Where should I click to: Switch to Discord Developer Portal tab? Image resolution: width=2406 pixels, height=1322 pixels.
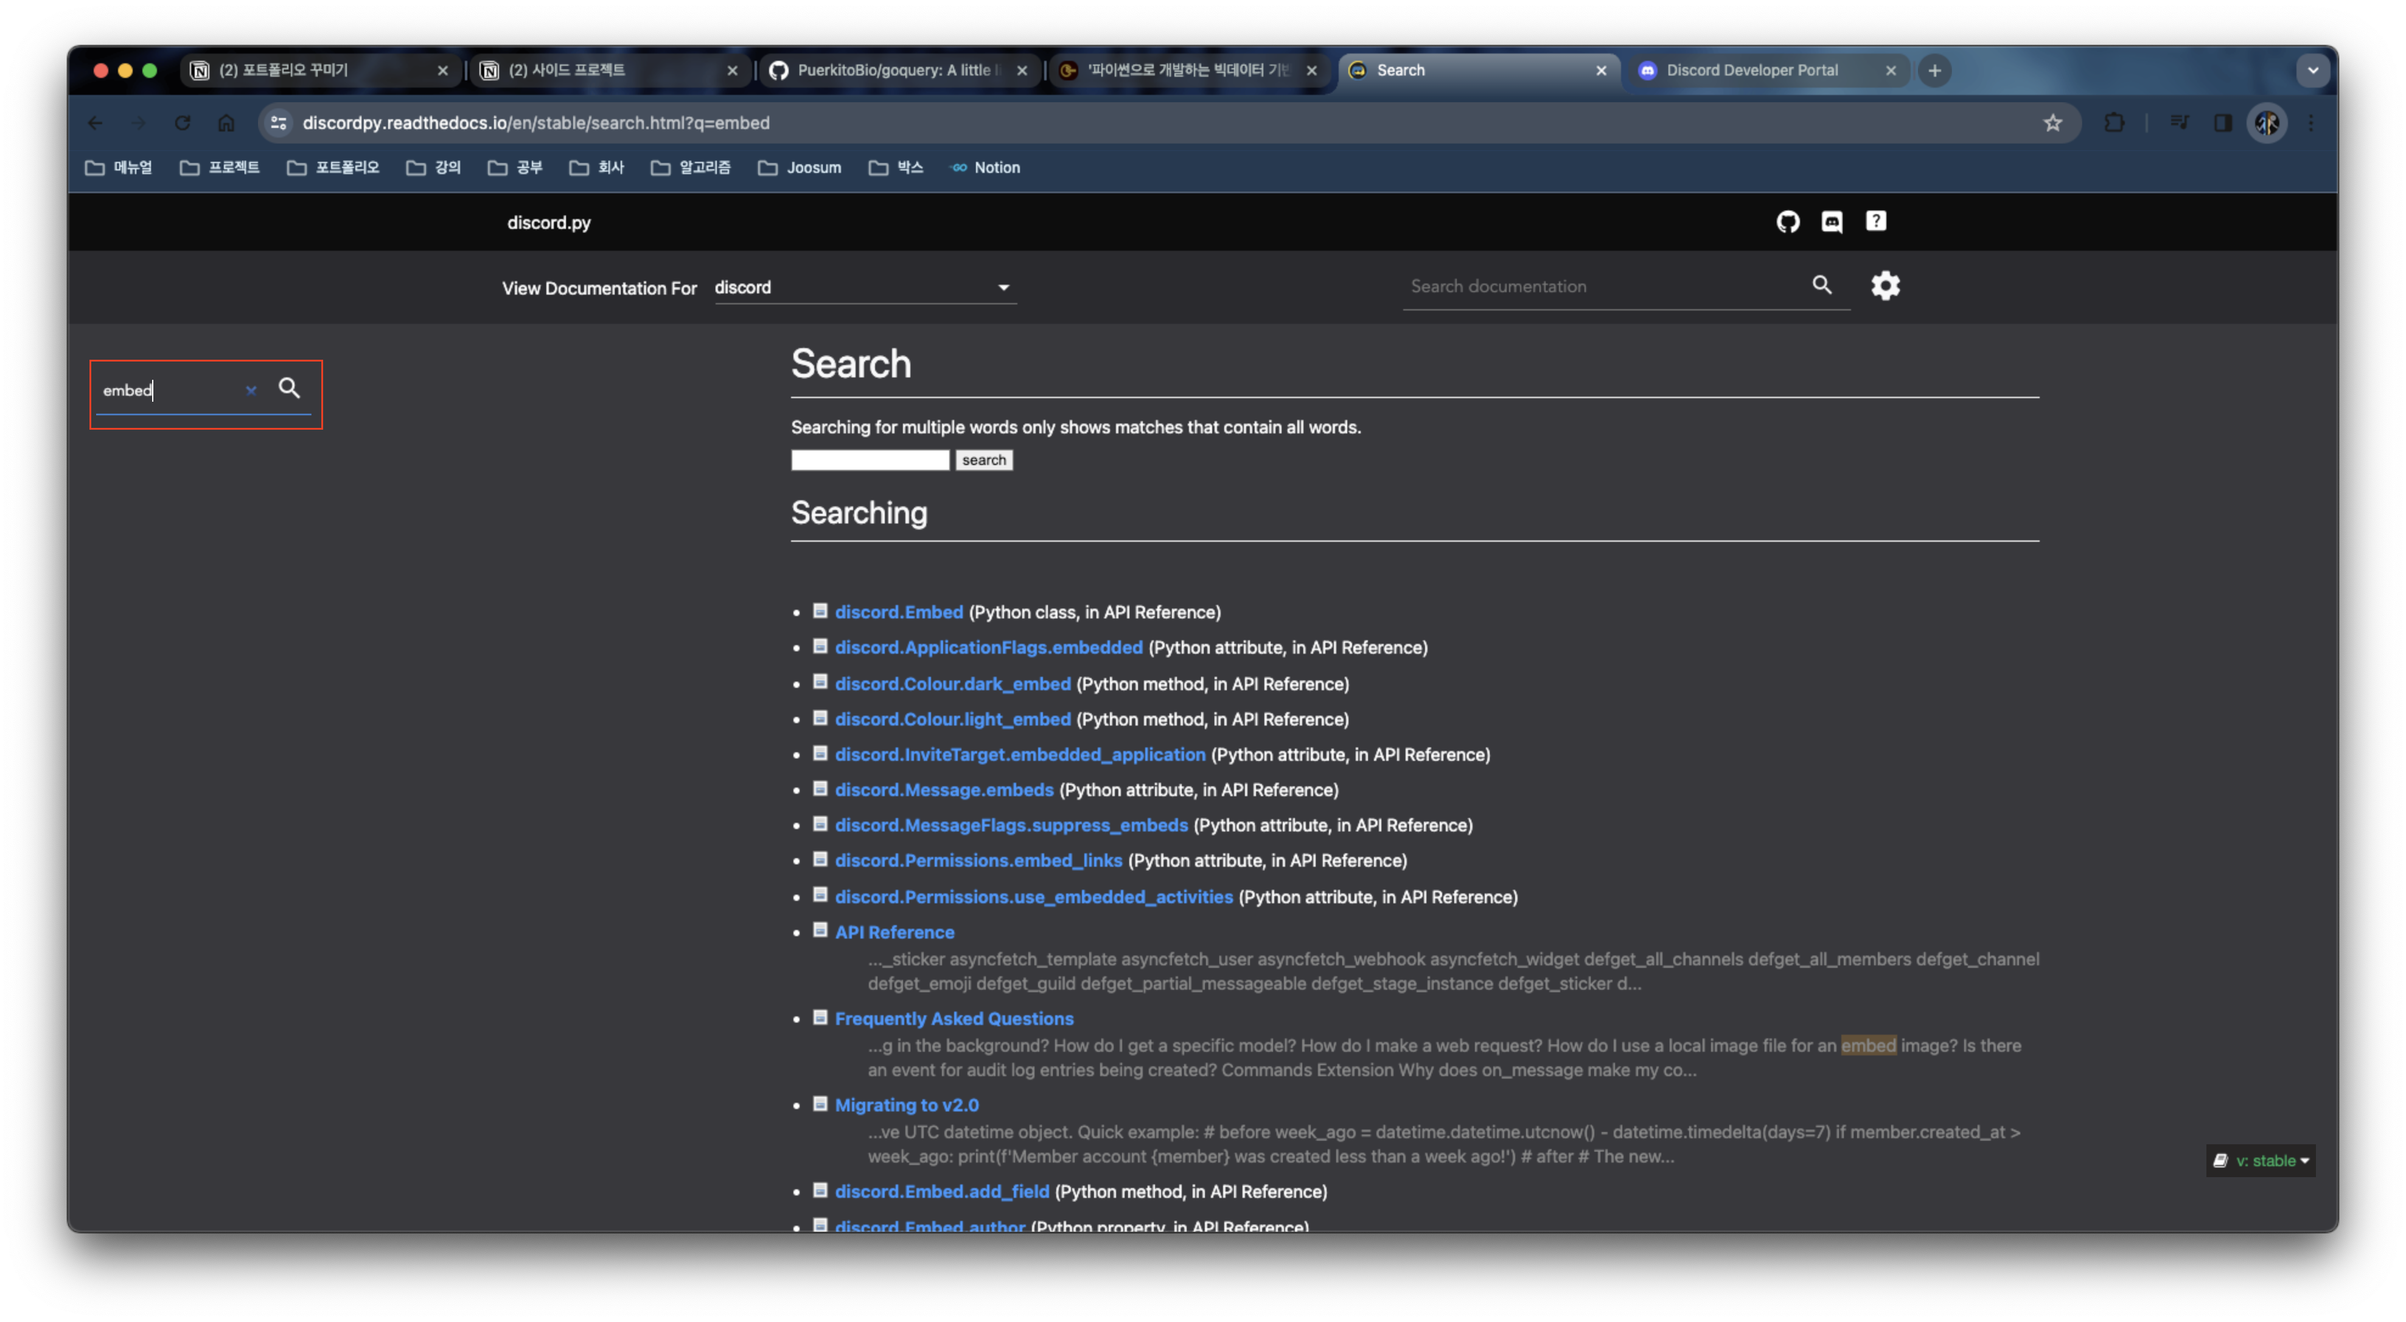coord(1751,70)
